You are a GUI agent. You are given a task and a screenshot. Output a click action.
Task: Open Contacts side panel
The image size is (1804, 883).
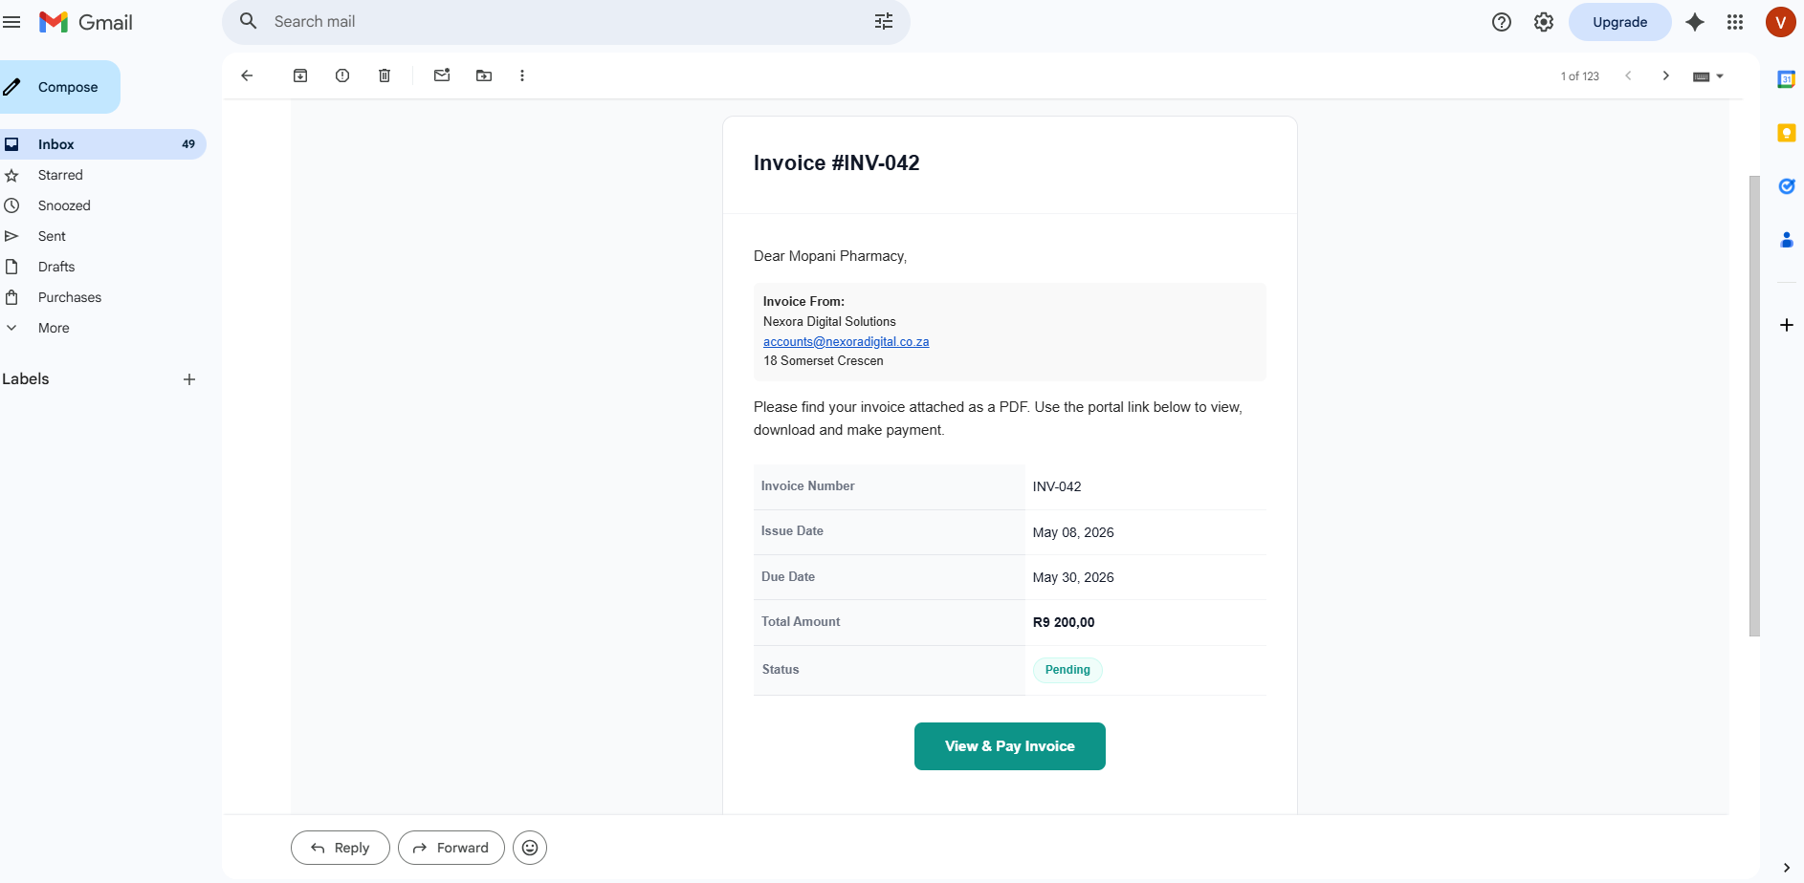point(1786,240)
